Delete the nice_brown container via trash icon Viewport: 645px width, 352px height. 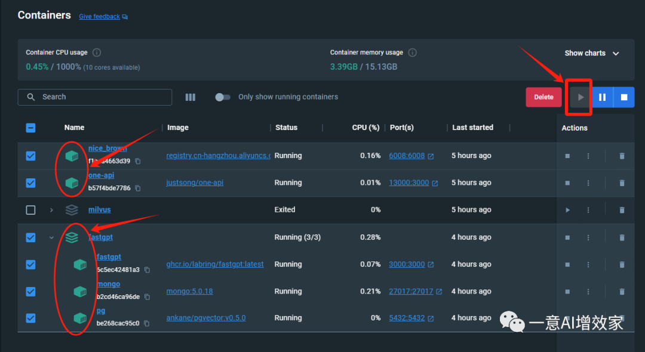click(622, 156)
